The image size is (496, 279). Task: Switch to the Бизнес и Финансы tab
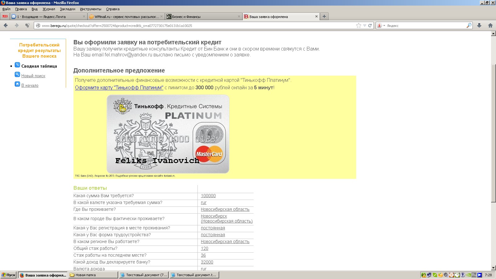tap(203, 16)
